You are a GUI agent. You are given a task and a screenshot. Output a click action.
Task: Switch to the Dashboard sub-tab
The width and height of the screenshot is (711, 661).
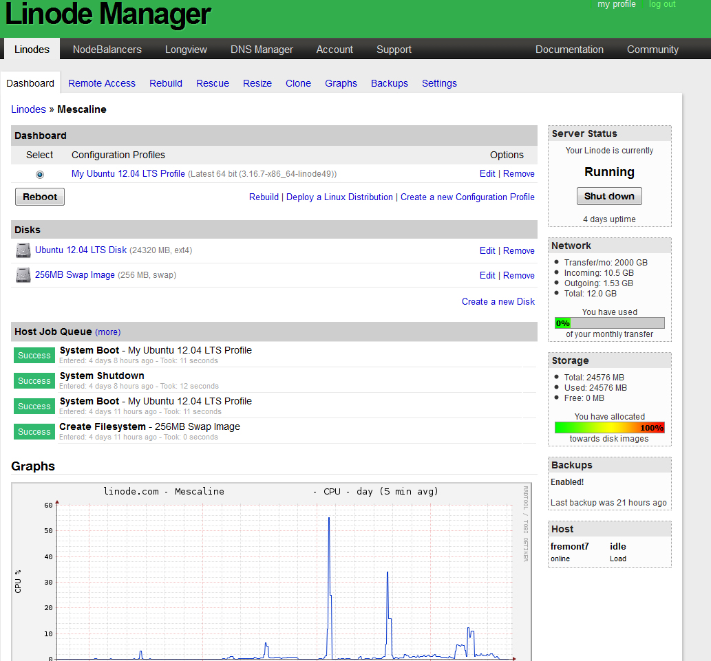[30, 83]
